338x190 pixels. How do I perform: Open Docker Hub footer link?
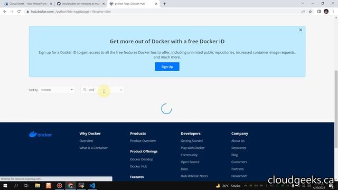pyautogui.click(x=138, y=166)
